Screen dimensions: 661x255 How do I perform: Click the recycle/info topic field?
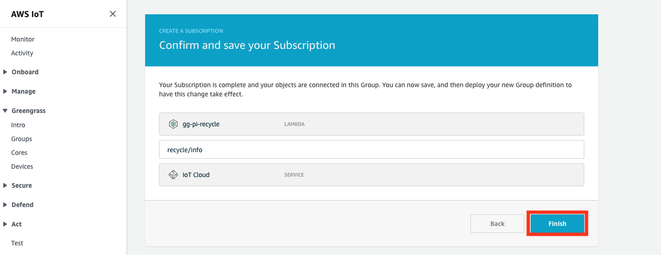click(x=372, y=149)
